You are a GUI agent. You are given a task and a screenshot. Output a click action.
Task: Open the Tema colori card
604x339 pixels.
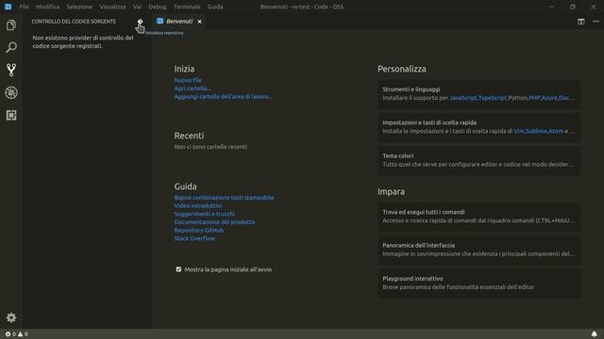tap(478, 160)
